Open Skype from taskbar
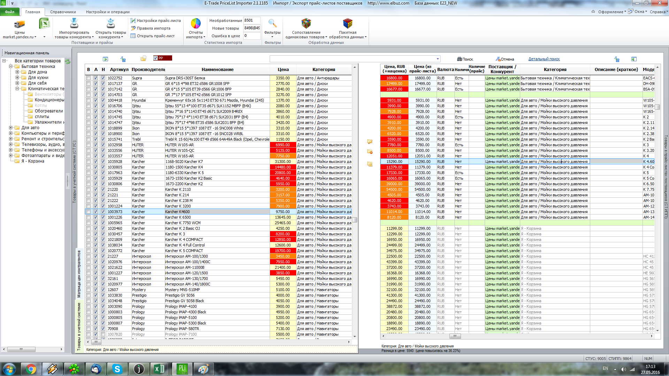The width and height of the screenshot is (669, 376). (x=117, y=369)
